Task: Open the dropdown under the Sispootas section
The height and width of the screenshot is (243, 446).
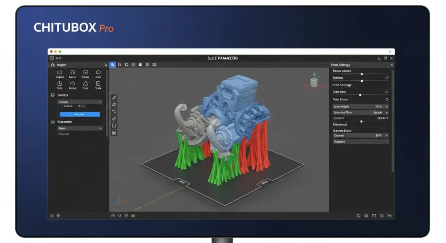Action: coord(80,128)
